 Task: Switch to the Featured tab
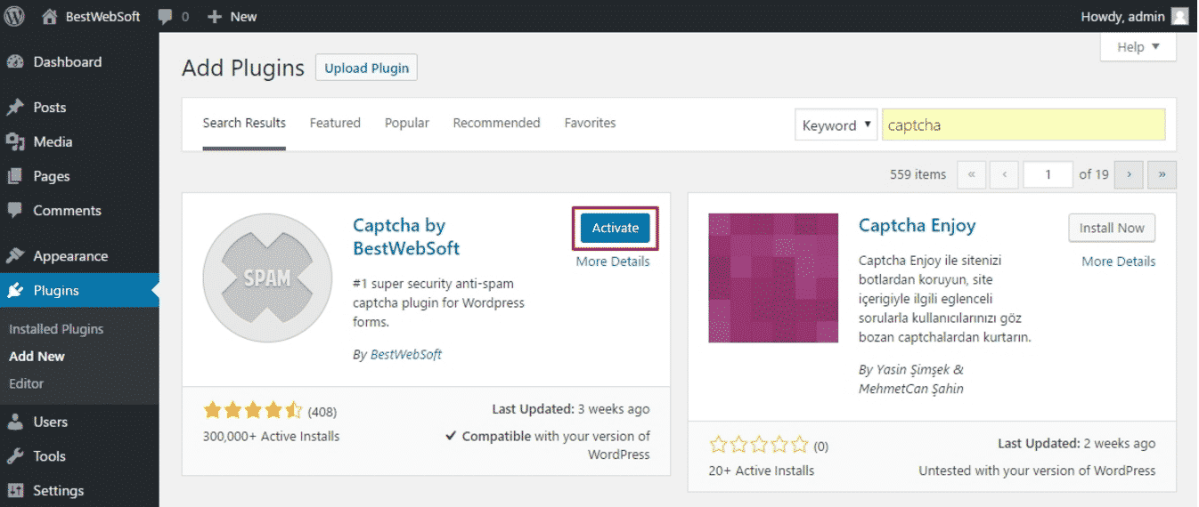(x=335, y=123)
